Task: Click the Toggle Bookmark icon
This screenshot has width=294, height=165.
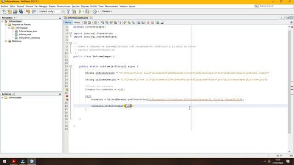Action: (x=133, y=22)
